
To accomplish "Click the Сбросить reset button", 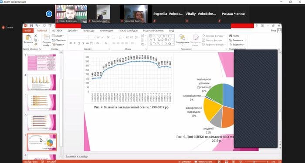I will (x=59, y=40).
